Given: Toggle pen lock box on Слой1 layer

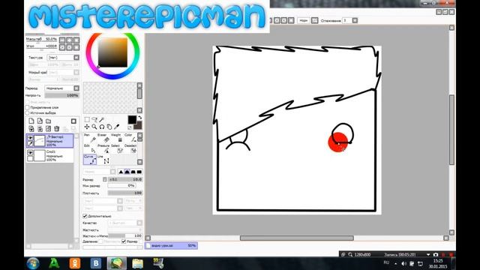Looking at the screenshot, I should click(30, 158).
